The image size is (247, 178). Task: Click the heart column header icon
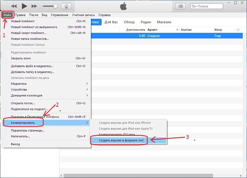point(238,30)
